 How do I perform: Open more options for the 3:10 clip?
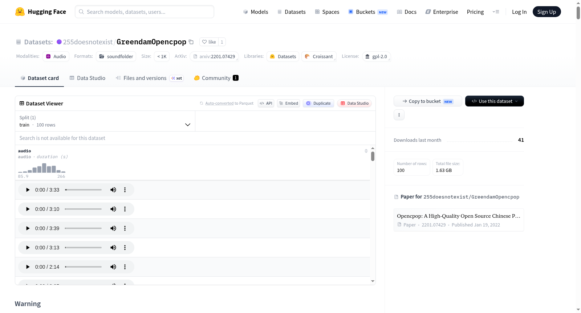(x=125, y=209)
